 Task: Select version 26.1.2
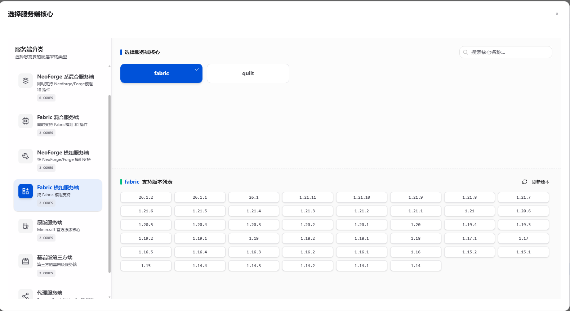(146, 197)
